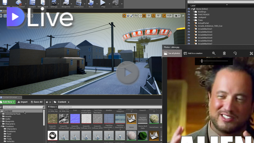Click the delete trash icon in Photos
Image resolution: width=254 pixels, height=143 pixels.
tap(224, 53)
